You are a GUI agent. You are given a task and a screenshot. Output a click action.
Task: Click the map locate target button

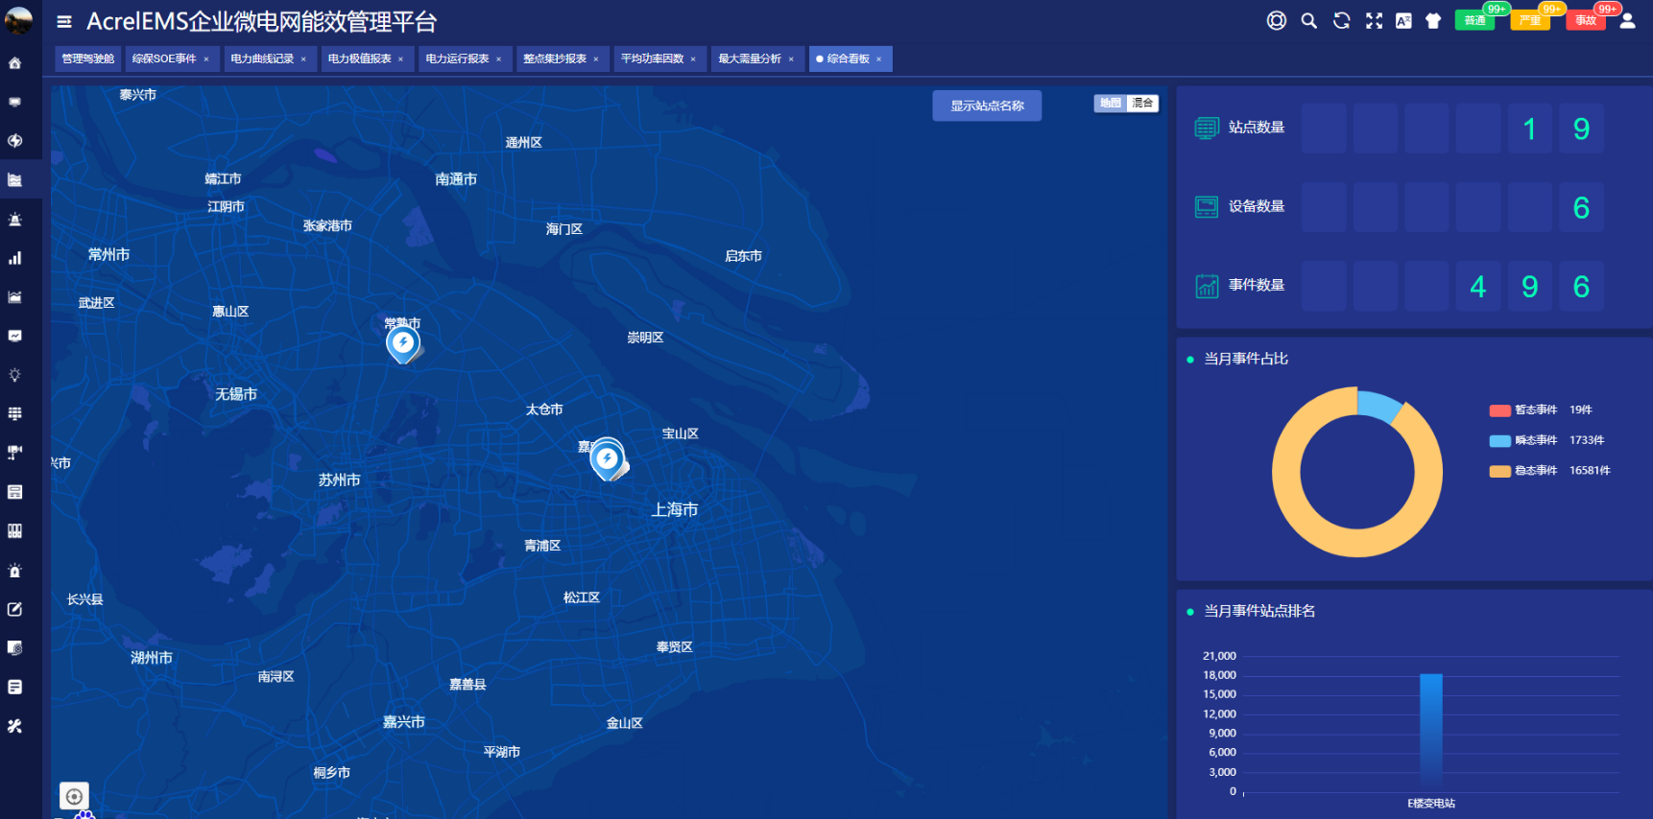click(x=74, y=796)
